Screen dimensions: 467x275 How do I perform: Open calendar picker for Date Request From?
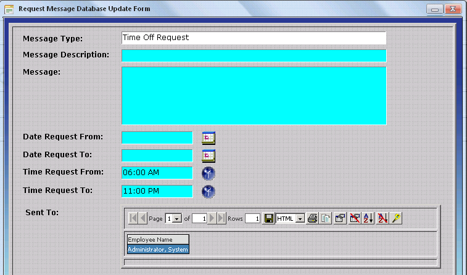click(209, 137)
